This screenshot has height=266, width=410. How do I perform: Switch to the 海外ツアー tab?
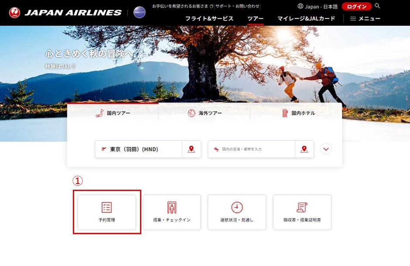pyautogui.click(x=205, y=113)
